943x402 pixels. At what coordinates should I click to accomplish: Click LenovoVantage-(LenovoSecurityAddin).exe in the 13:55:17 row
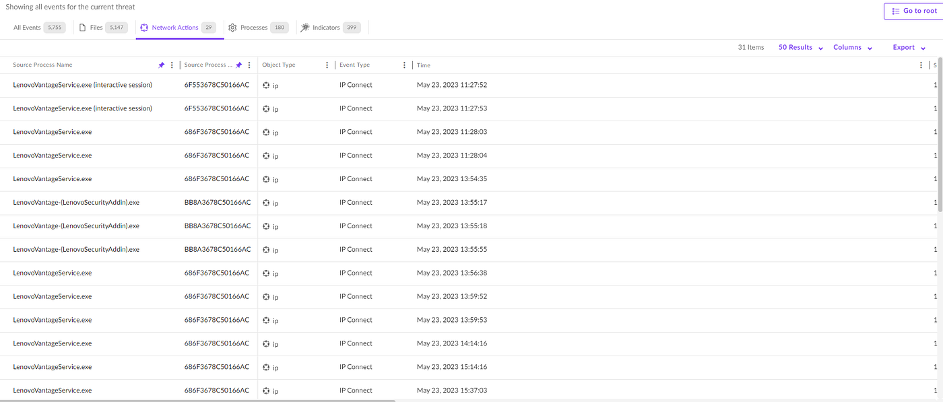point(76,202)
